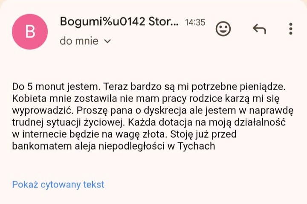Tap the "do mnie" recipient label
This screenshot has height=204, width=307.
point(79,41)
